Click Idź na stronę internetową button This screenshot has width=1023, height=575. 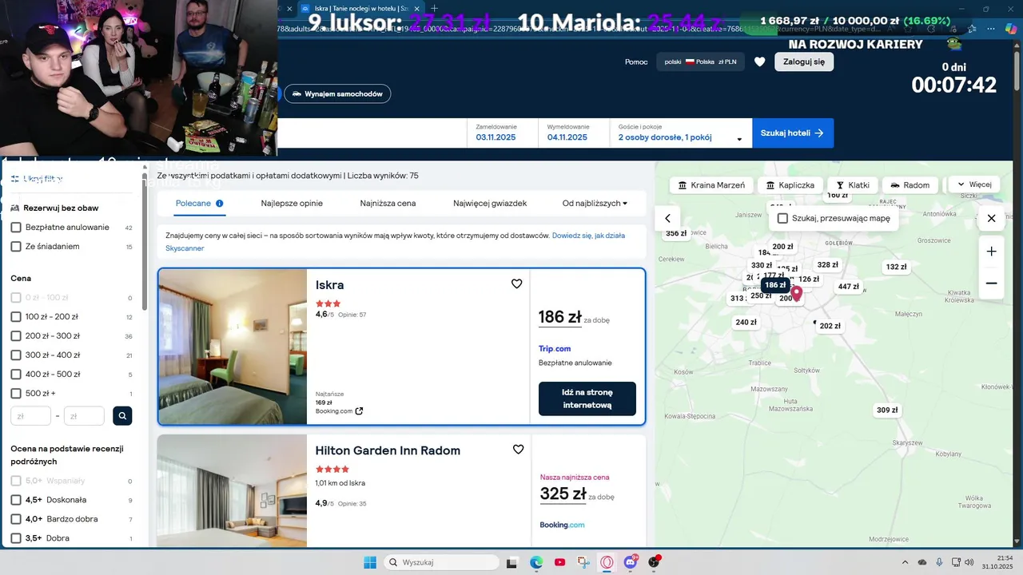(587, 399)
